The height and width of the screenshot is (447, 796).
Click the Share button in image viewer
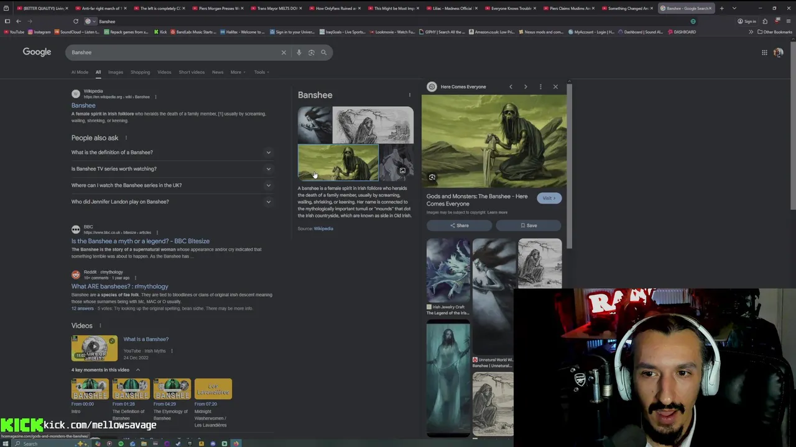[x=459, y=225]
